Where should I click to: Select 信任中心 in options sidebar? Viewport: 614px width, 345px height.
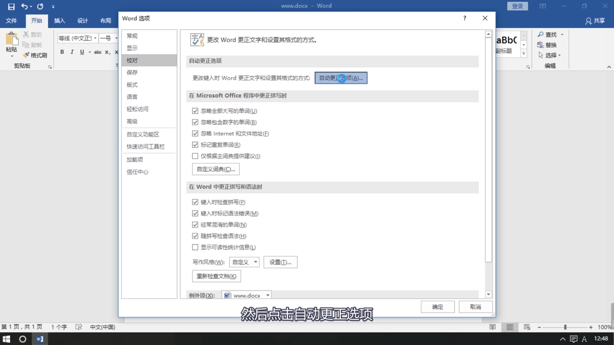click(x=149, y=172)
